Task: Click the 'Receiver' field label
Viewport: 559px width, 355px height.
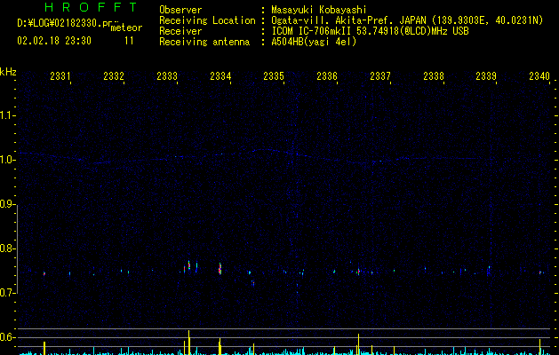Action: coord(180,31)
